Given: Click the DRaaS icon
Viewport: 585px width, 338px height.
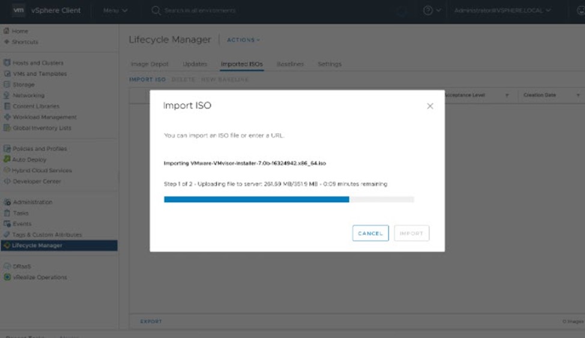Looking at the screenshot, I should 7,266.
